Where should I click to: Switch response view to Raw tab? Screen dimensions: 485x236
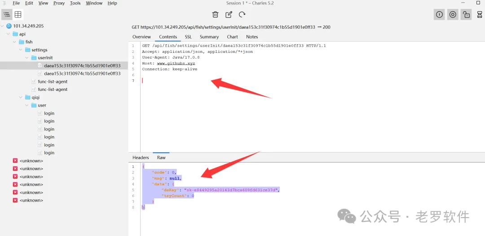[161, 158]
